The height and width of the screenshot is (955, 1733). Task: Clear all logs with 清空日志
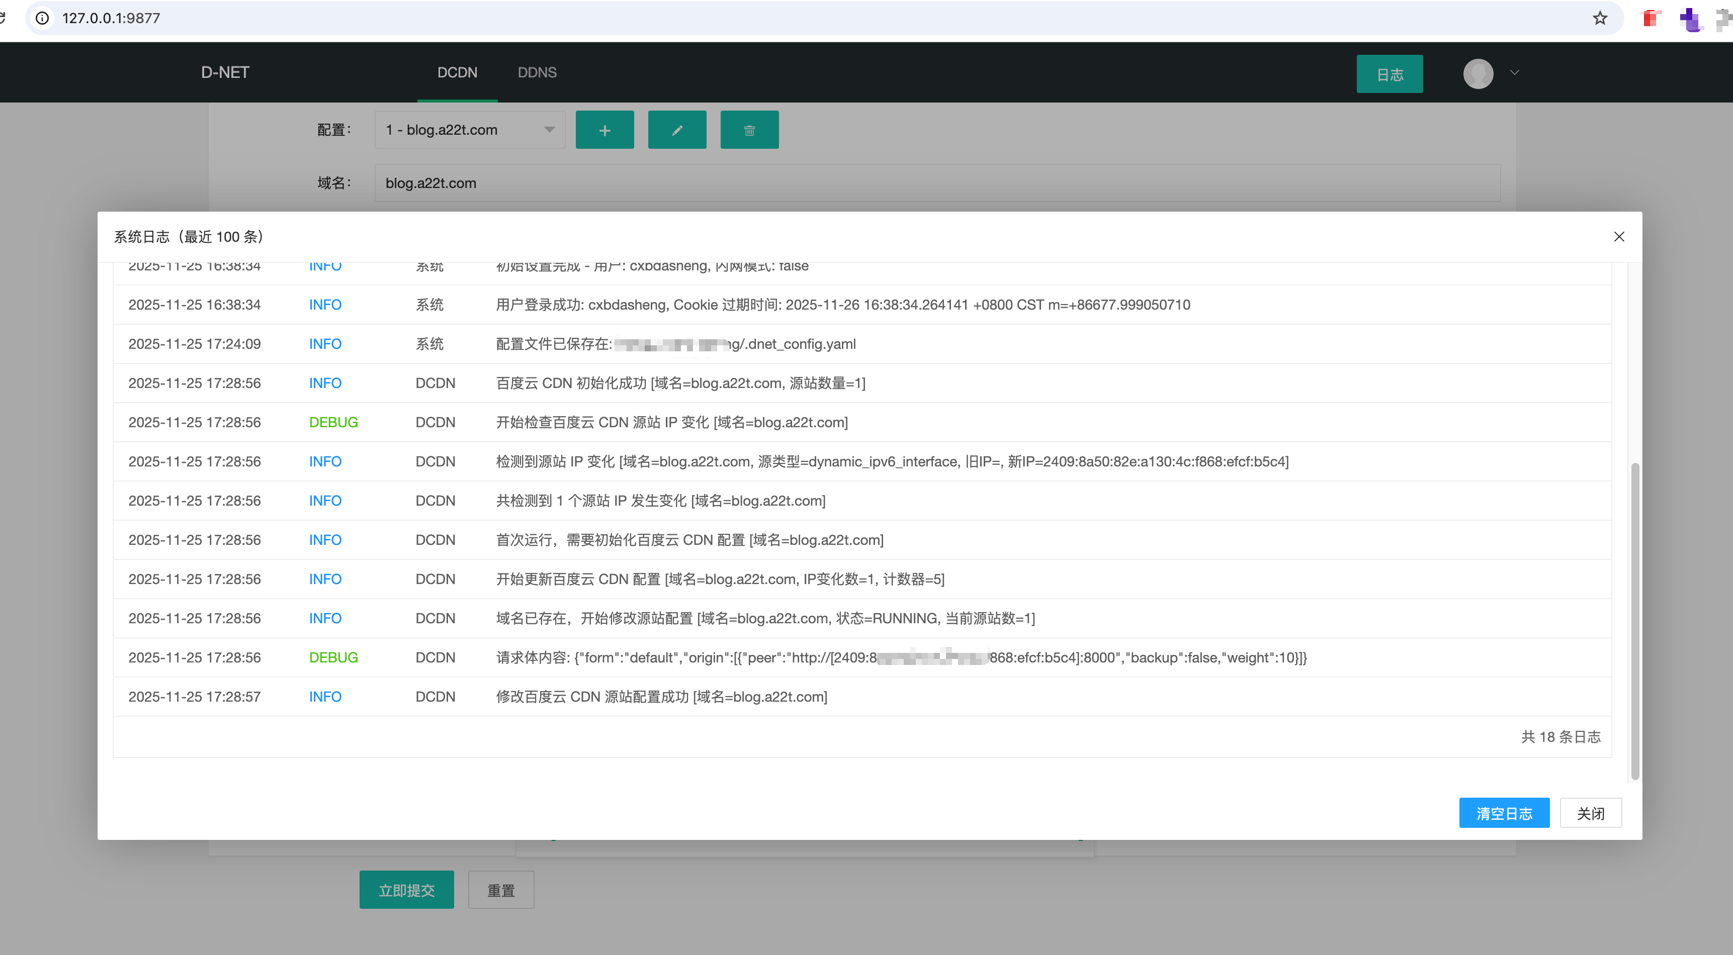coord(1504,812)
